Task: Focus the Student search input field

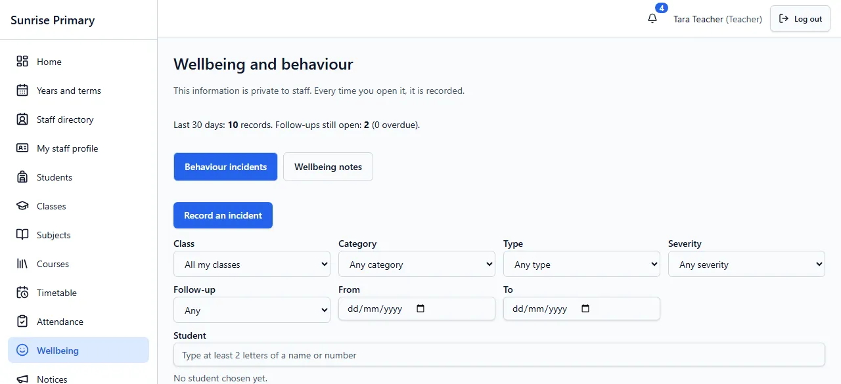Action: 499,354
